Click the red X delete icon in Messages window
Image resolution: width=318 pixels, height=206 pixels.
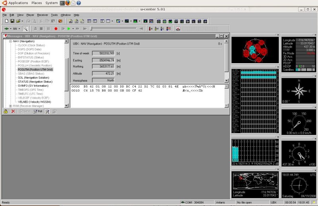13,111
